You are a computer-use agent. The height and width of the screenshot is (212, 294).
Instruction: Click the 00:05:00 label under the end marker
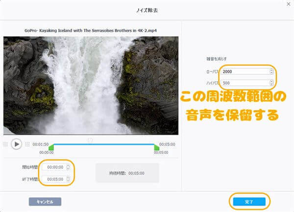161,153
